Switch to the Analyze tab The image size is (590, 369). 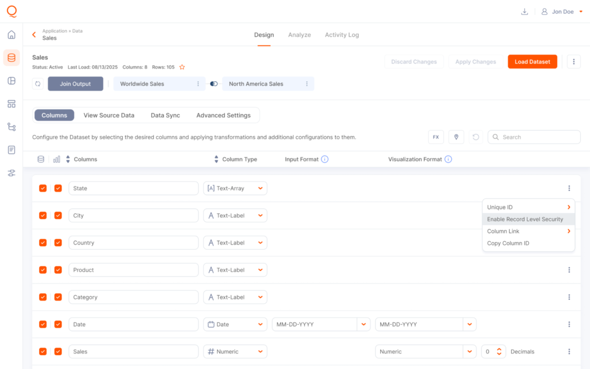tap(299, 35)
